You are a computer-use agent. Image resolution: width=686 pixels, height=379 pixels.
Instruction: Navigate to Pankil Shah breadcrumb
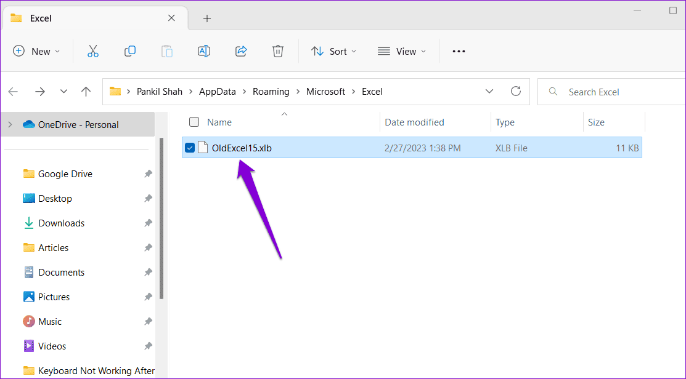(x=160, y=92)
